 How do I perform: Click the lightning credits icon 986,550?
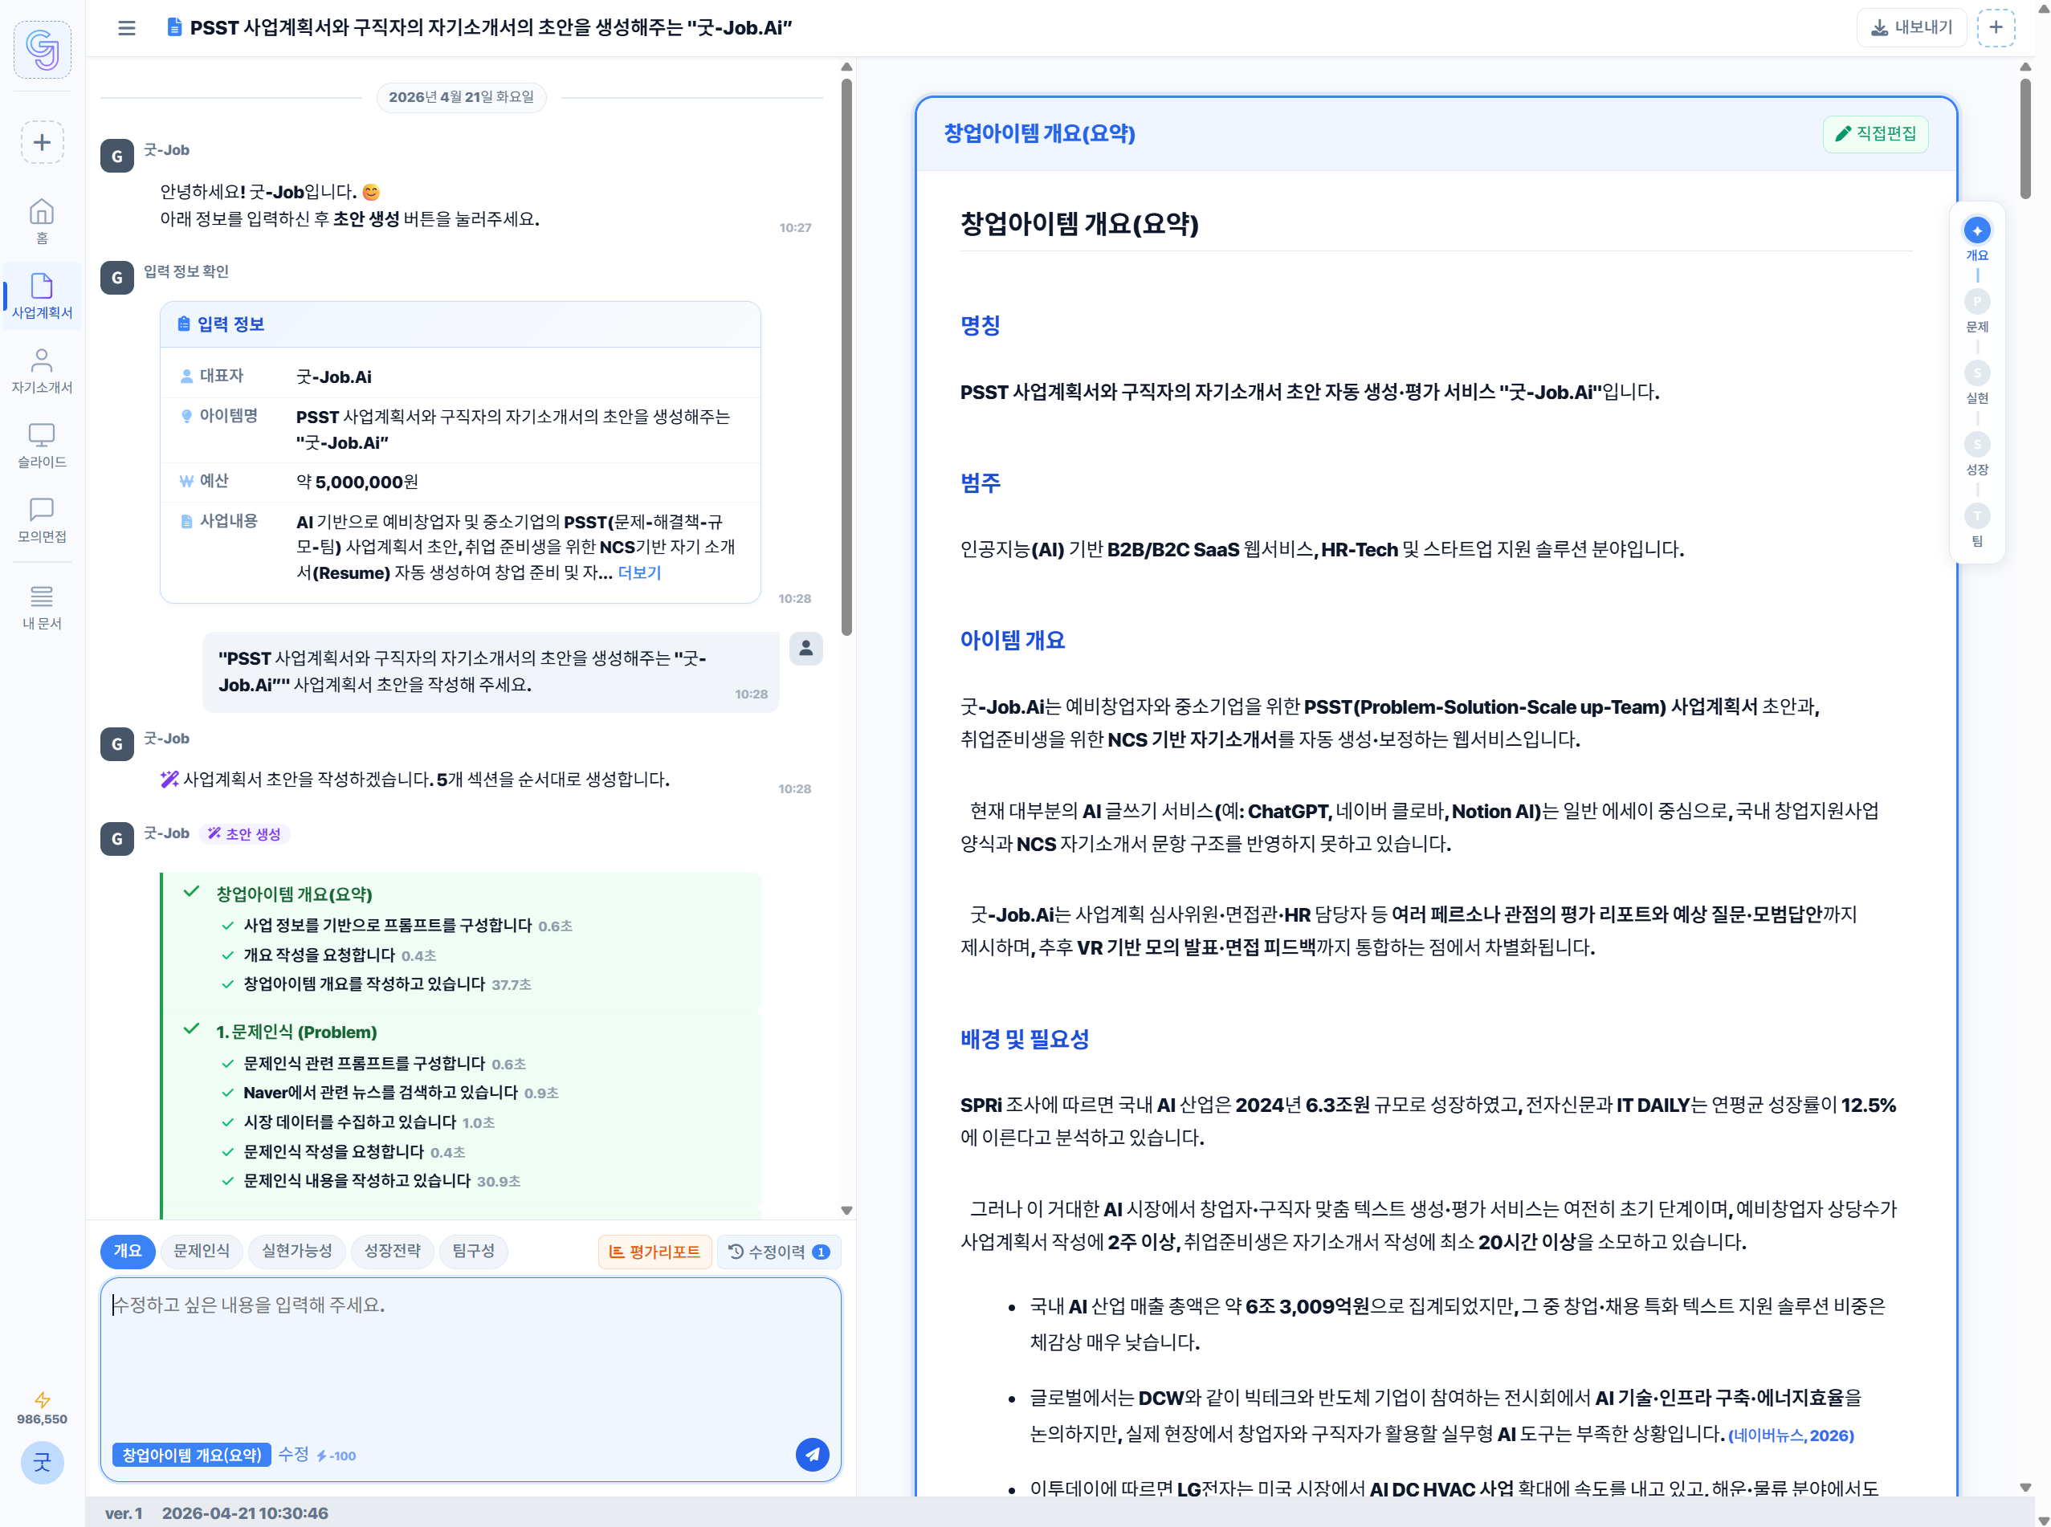tap(42, 1409)
